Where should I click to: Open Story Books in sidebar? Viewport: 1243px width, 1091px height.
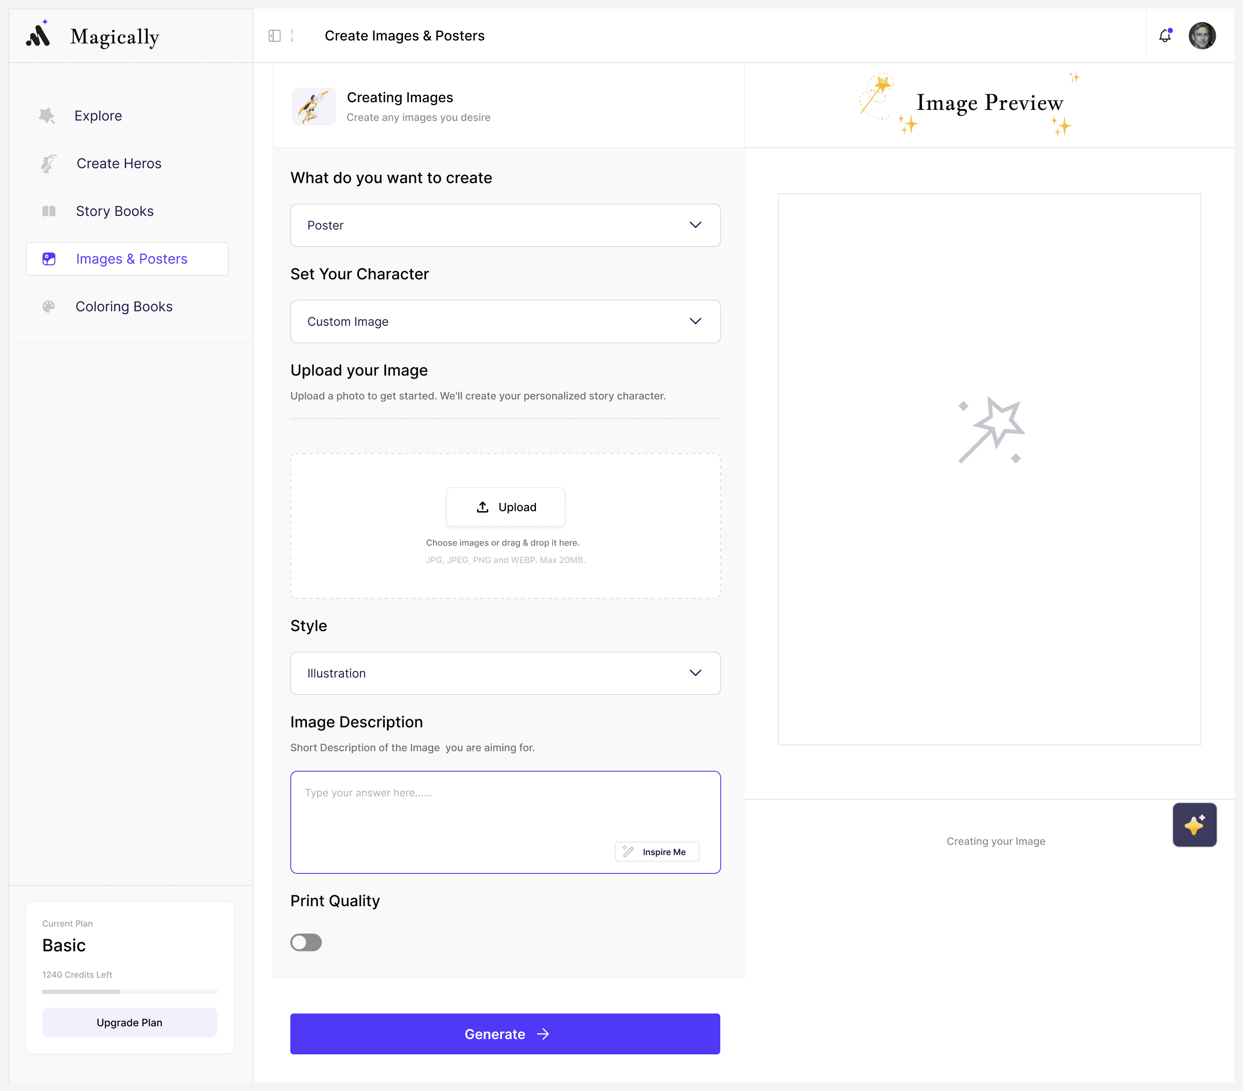pos(115,211)
